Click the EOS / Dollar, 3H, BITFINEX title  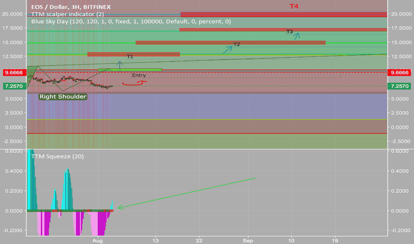(x=71, y=7)
